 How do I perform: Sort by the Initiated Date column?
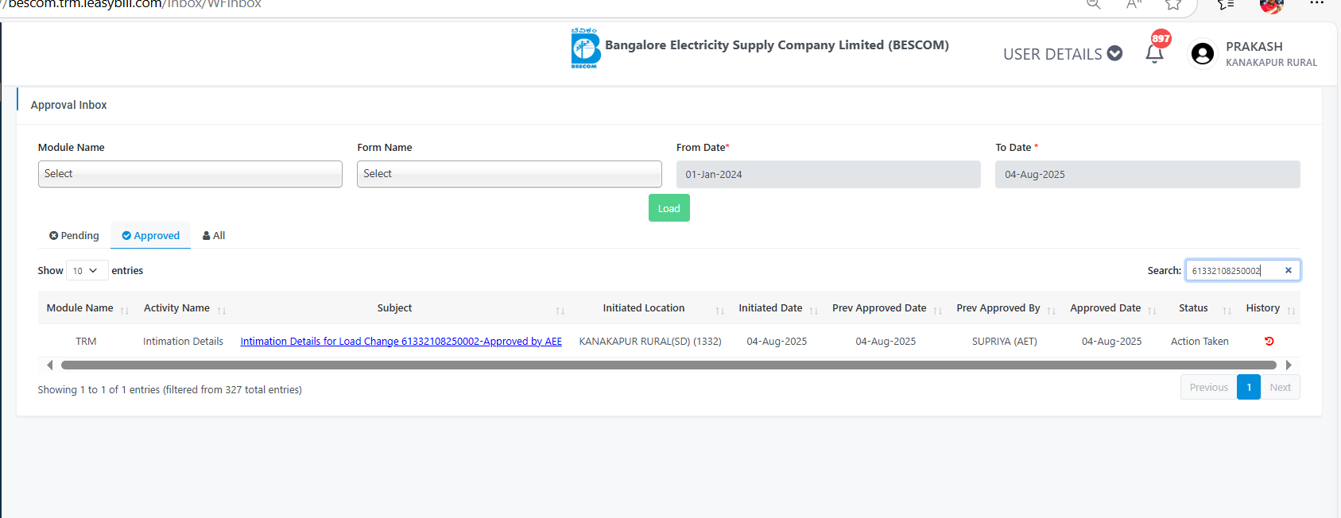pyautogui.click(x=770, y=308)
